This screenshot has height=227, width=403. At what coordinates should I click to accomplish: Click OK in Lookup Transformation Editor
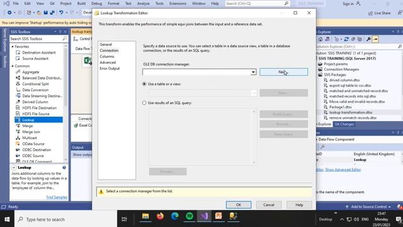239,205
